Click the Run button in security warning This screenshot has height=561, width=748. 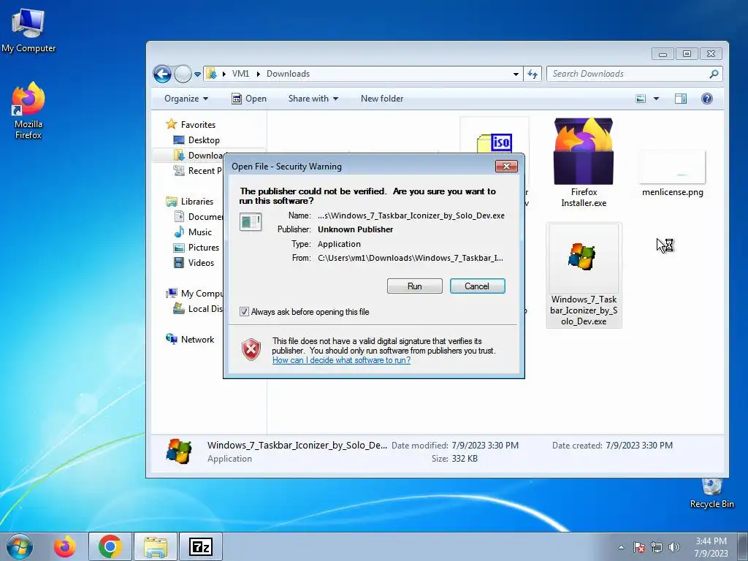(x=415, y=286)
